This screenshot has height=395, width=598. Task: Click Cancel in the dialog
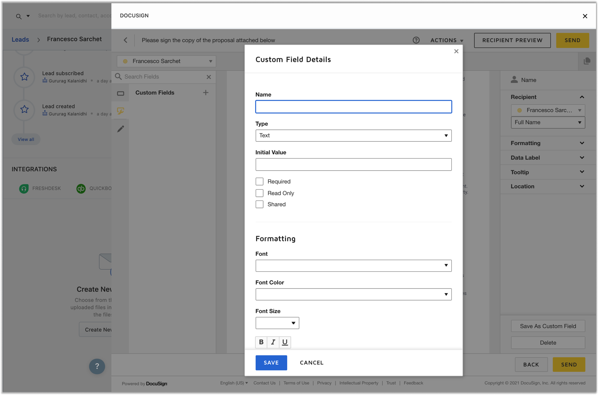[311, 363]
